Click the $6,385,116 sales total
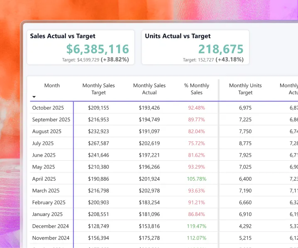Image resolution: width=298 pixels, height=248 pixels. pos(98,49)
